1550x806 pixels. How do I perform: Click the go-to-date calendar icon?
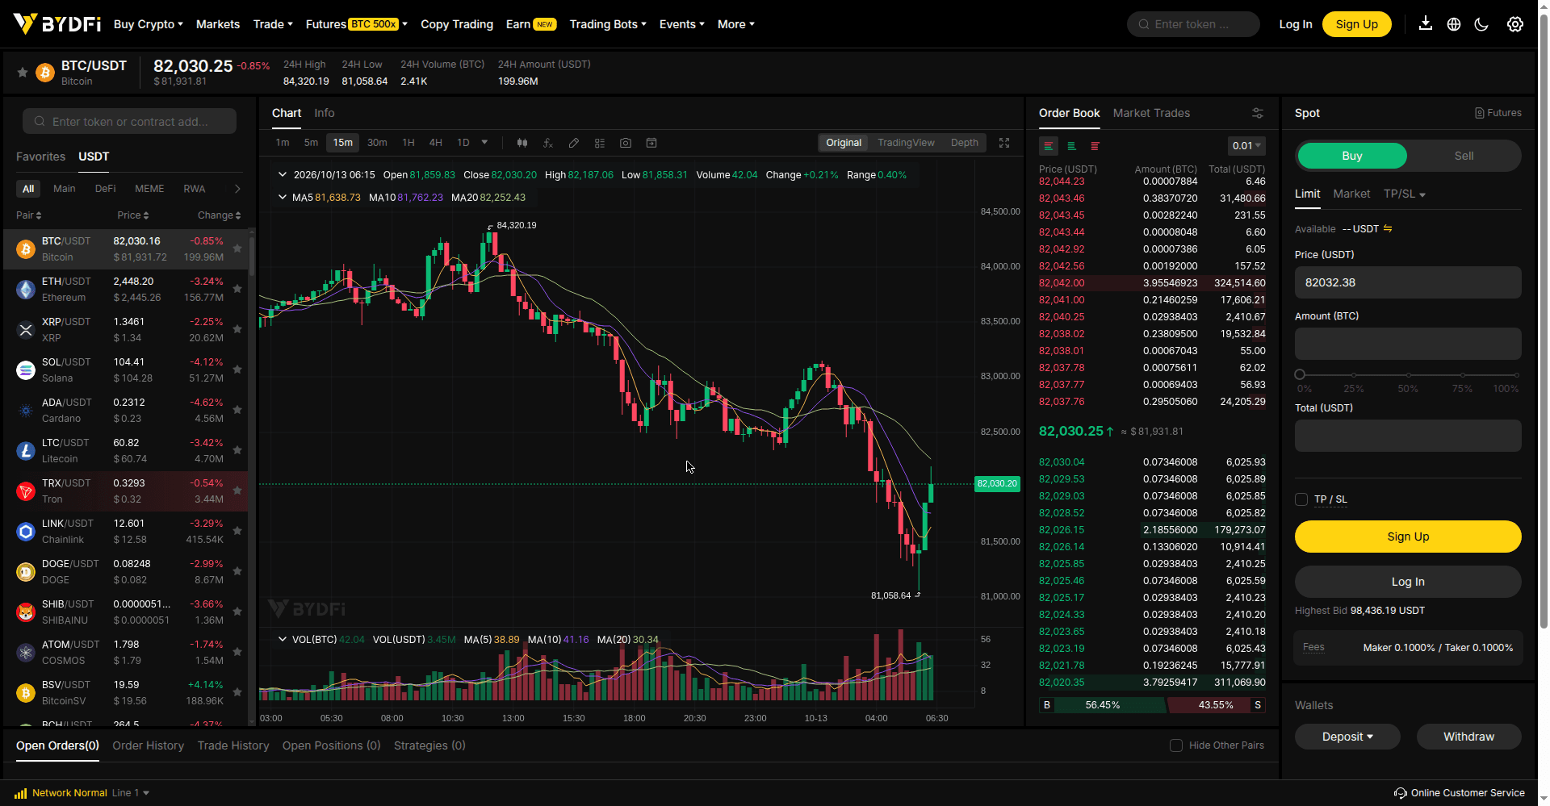tap(651, 143)
